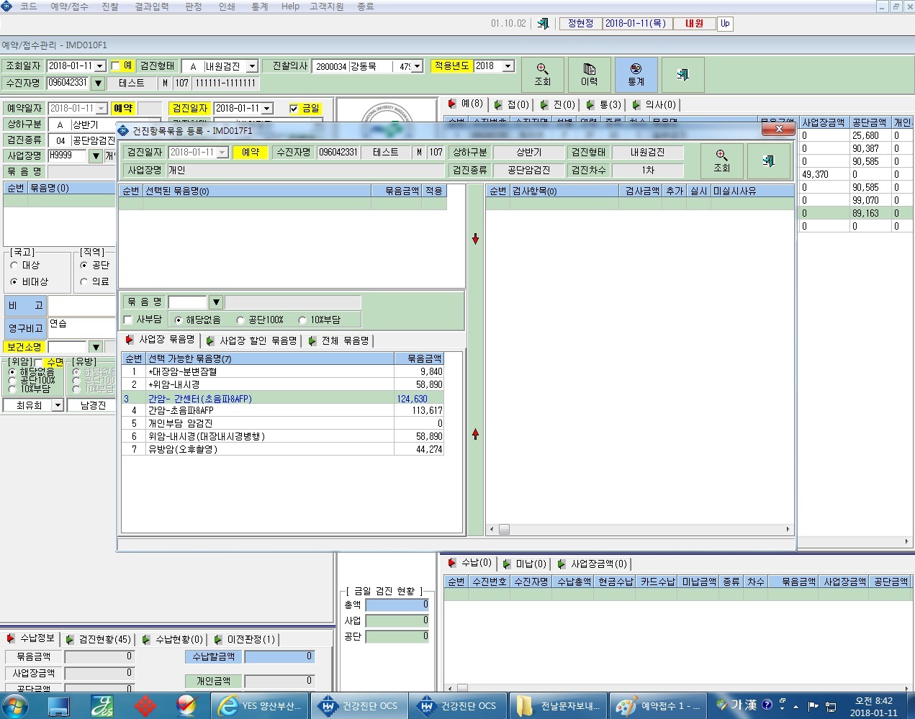This screenshot has width=915, height=719.
Task: Click the 조회 search icon in main toolbar
Action: coord(542,75)
